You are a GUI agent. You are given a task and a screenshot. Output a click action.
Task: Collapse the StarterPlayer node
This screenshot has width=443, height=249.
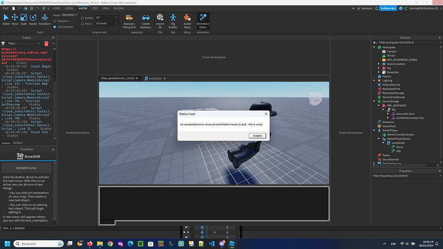pos(374,130)
